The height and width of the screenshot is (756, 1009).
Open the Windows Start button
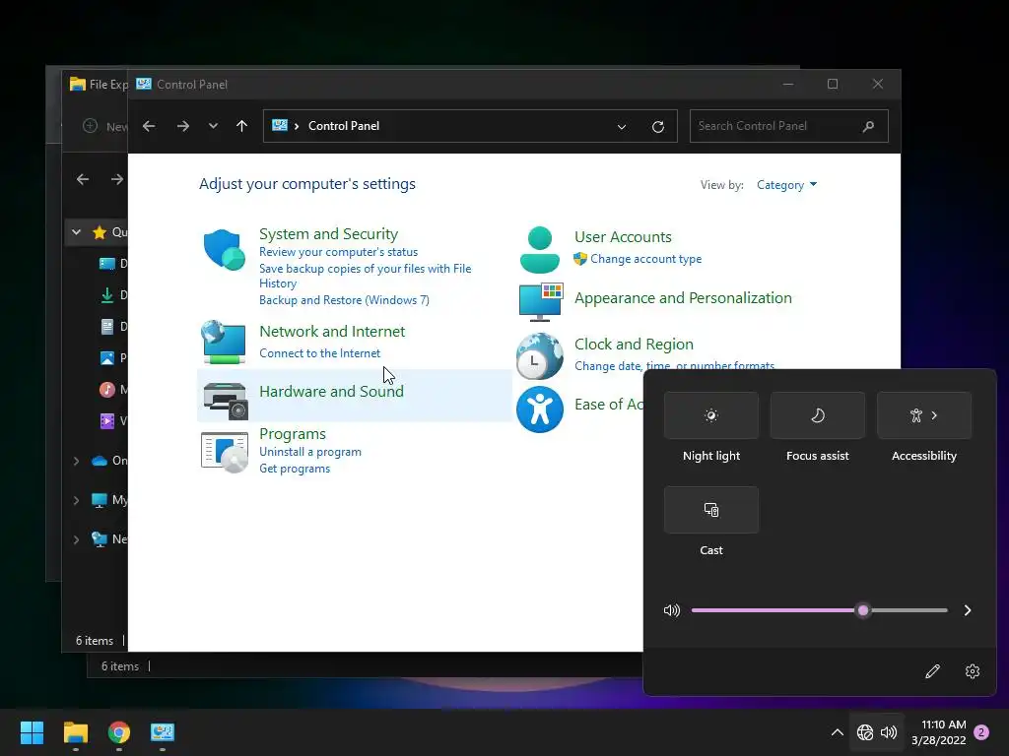[x=32, y=732]
